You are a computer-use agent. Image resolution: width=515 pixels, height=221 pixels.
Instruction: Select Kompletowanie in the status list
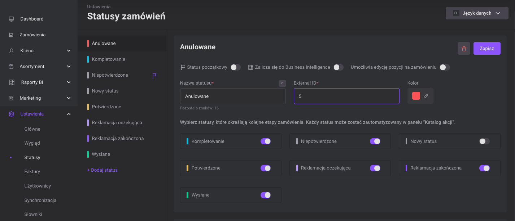tap(108, 59)
